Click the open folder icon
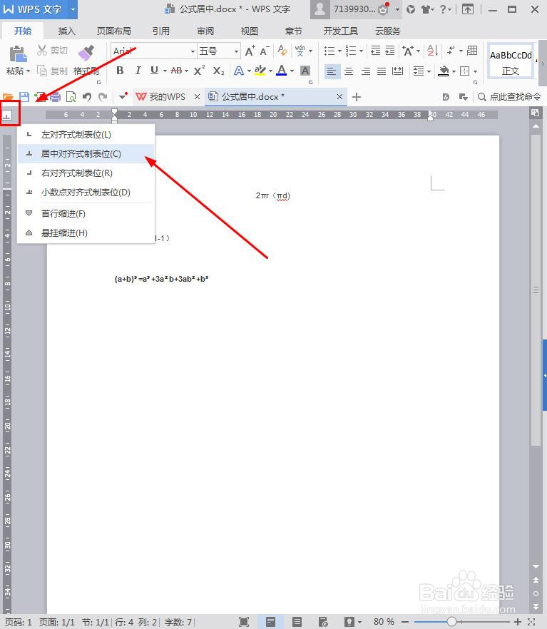547x629 pixels. (8, 97)
